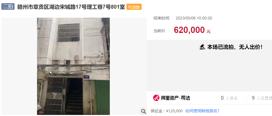Click the barred window in the photo
The image size is (272, 116).
(x=69, y=33)
